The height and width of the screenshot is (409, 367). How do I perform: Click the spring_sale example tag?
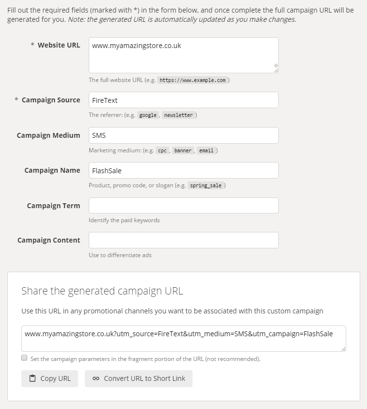[206, 185]
